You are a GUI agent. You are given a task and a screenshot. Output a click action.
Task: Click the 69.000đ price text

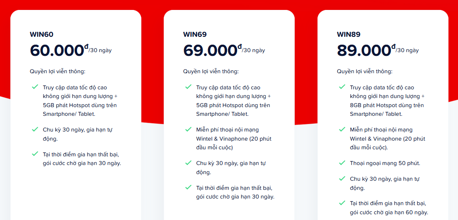click(x=212, y=50)
